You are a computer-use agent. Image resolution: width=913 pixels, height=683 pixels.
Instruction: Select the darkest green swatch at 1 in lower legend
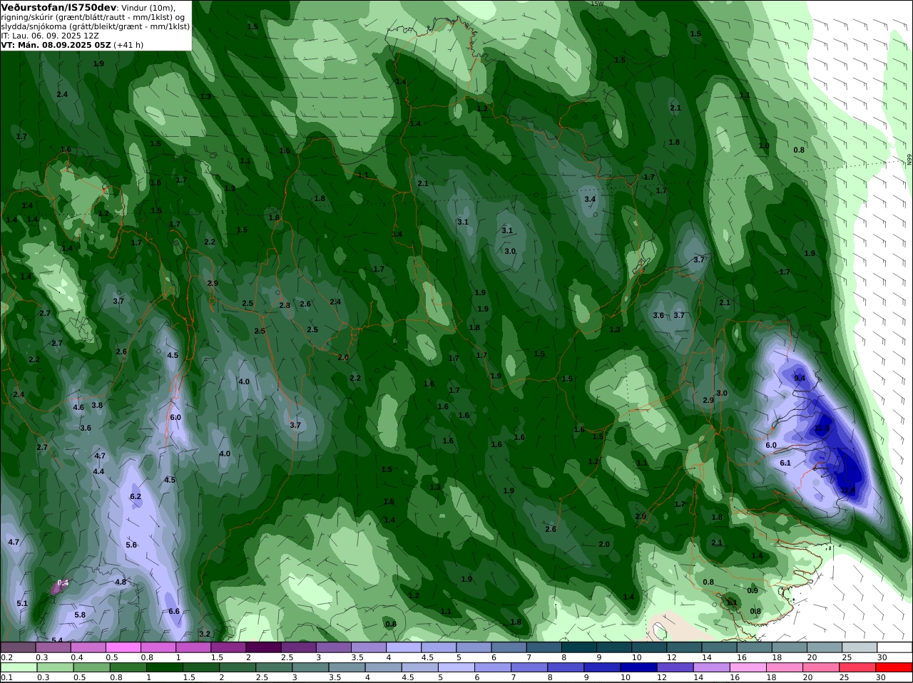(x=164, y=667)
